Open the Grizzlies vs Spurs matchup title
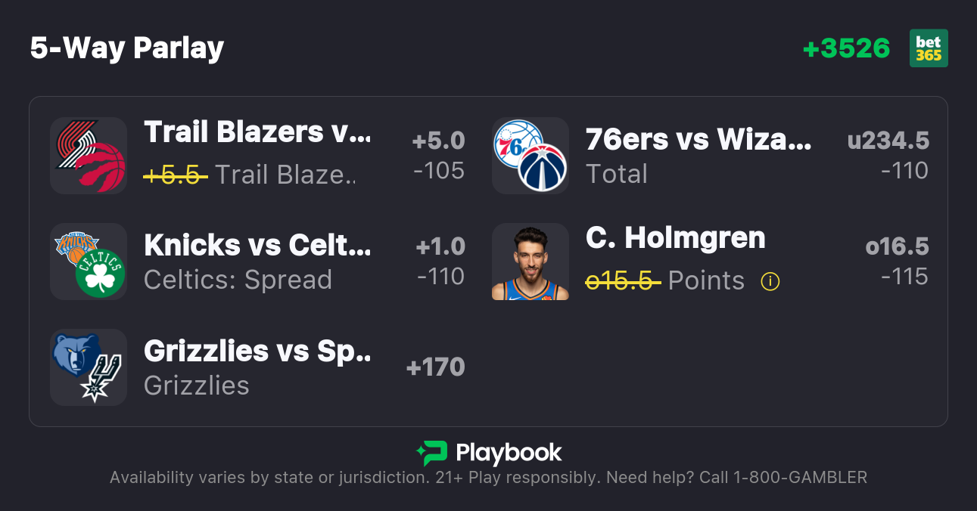The image size is (977, 511). [x=257, y=351]
